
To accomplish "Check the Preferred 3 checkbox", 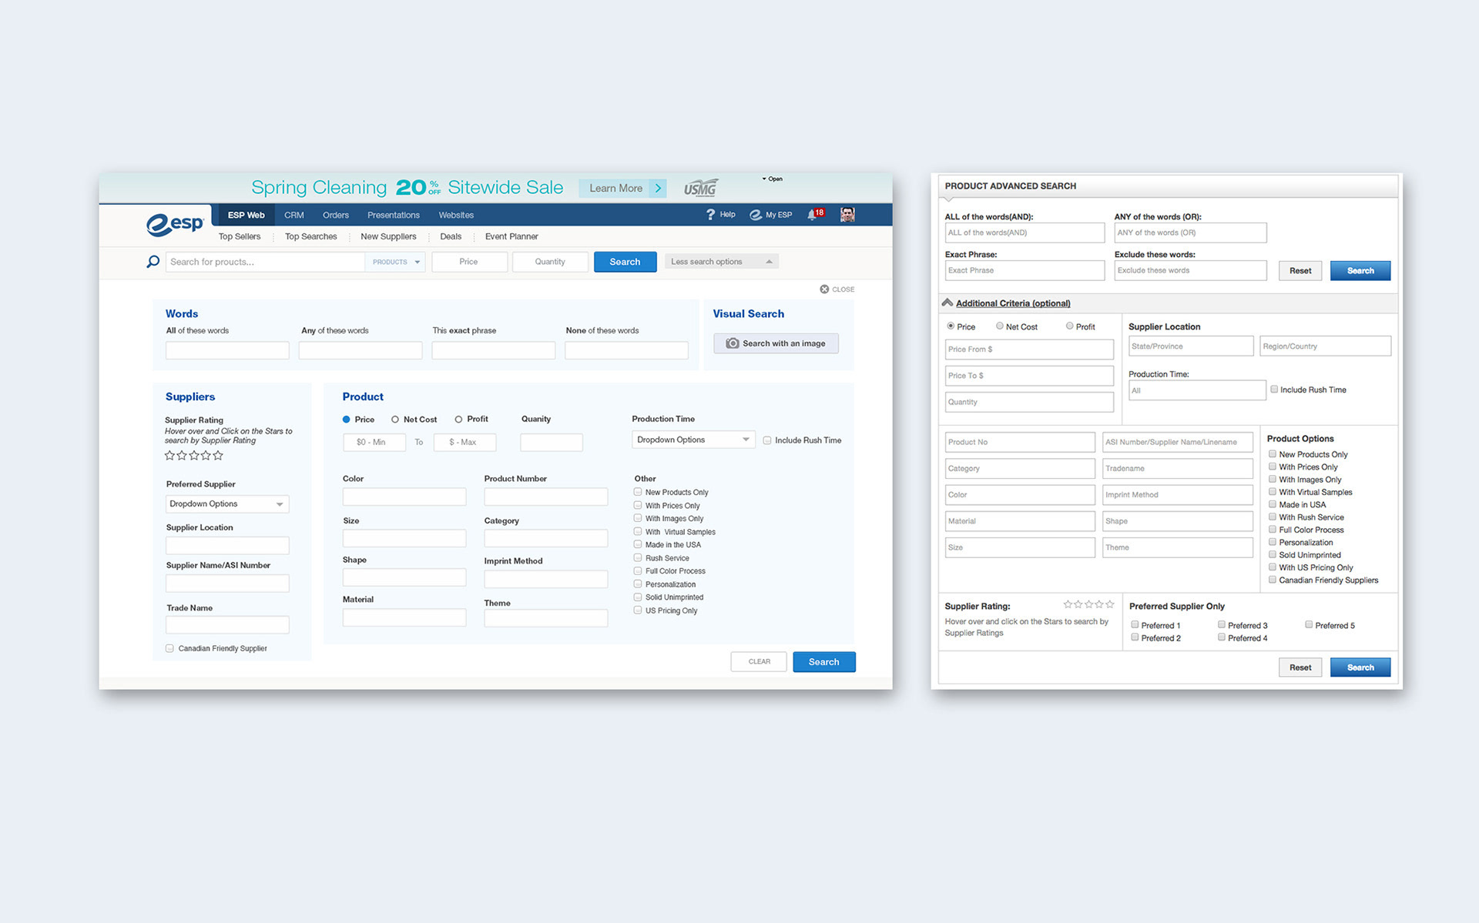I will click(1222, 624).
